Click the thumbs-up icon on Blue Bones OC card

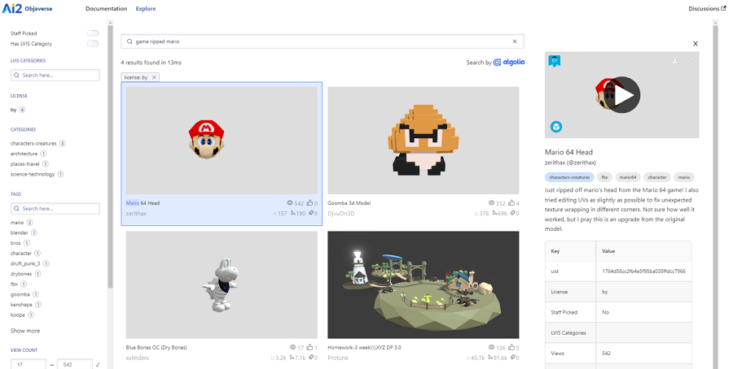pyautogui.click(x=310, y=348)
